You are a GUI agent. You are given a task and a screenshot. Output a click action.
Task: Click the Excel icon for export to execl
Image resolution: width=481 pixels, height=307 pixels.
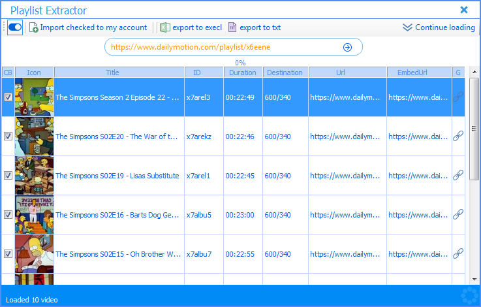click(x=165, y=27)
